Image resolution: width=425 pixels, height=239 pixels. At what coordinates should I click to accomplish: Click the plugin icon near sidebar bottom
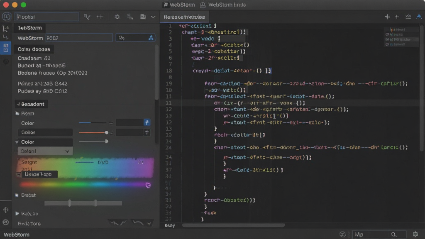click(6, 210)
